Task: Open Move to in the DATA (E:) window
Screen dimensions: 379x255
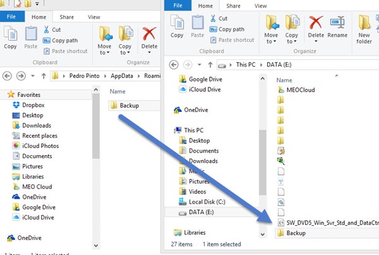Action: click(x=271, y=29)
